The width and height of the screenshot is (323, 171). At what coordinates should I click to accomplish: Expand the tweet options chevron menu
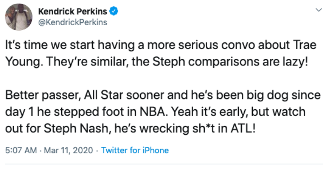coord(318,10)
